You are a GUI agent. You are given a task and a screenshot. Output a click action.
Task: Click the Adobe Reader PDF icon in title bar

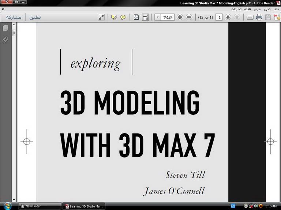pyautogui.click(x=278, y=3)
